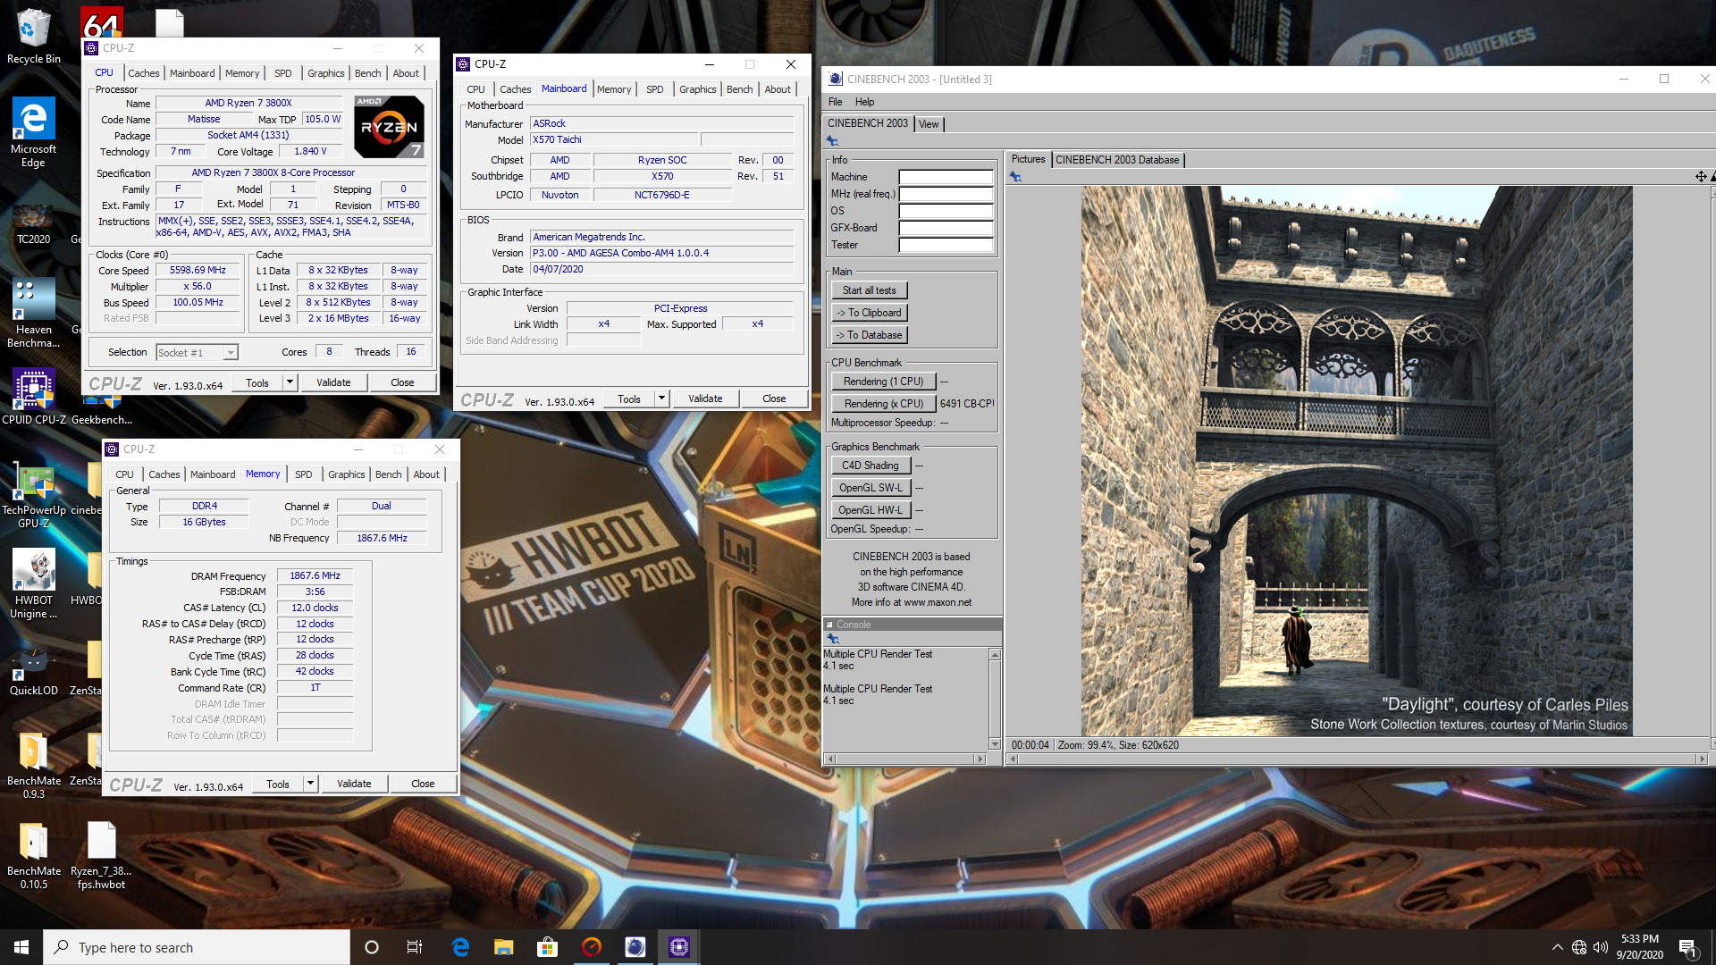Image resolution: width=1716 pixels, height=965 pixels.
Task: Open CINEBENCH Help menu
Action: tap(864, 102)
